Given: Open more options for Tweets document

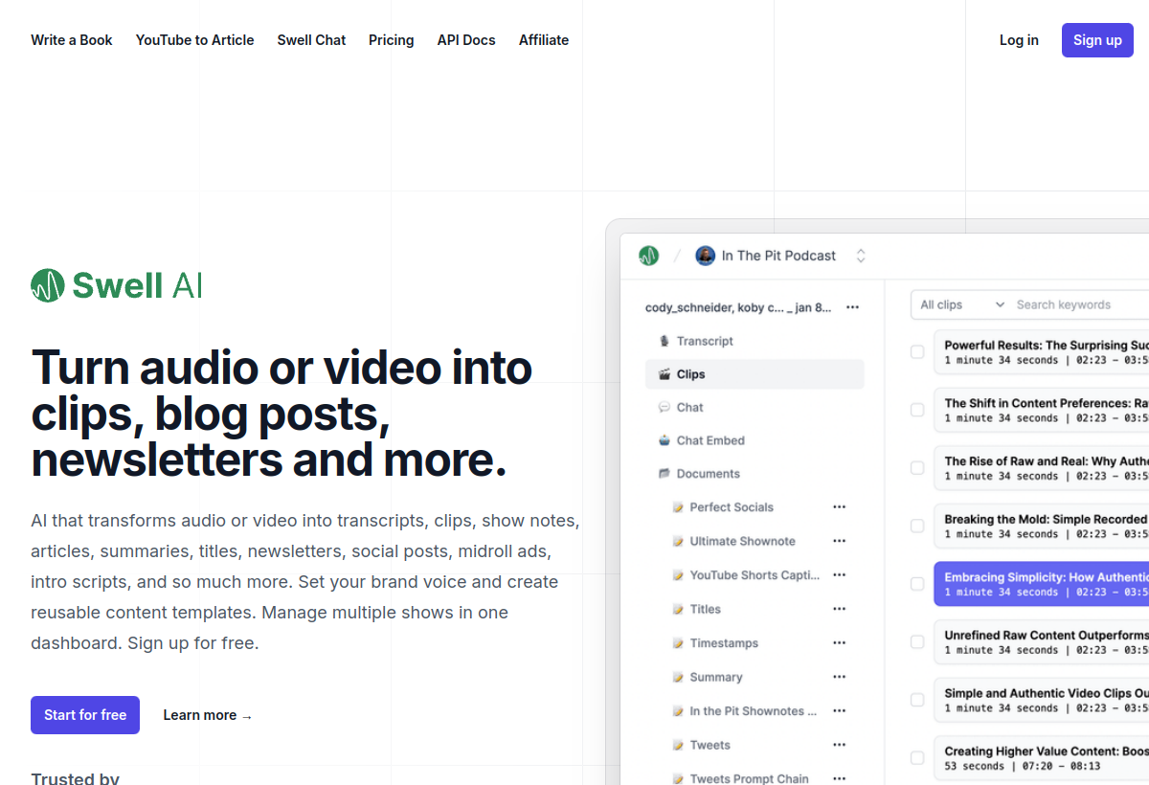Looking at the screenshot, I should [x=840, y=745].
